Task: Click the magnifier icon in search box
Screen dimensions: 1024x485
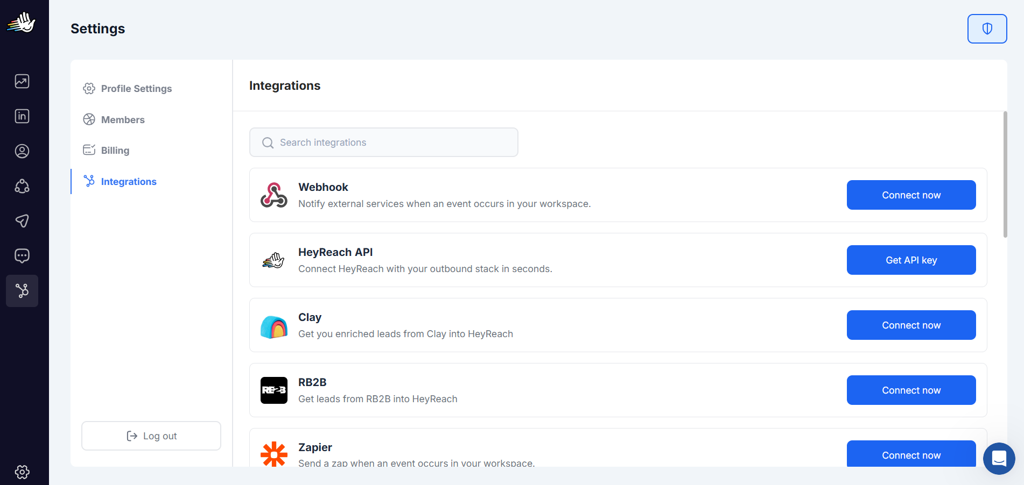Action: (x=268, y=142)
